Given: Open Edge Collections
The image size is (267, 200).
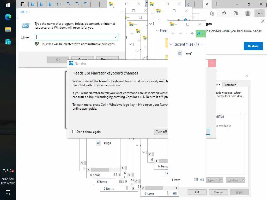Looking at the screenshot, I should 236,13.
